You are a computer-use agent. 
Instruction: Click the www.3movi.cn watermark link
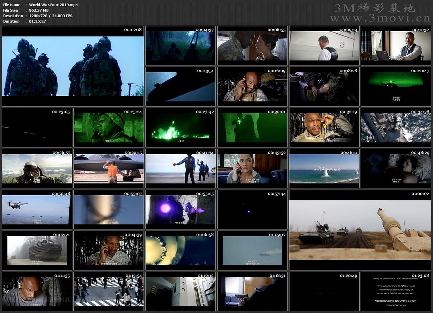click(379, 18)
